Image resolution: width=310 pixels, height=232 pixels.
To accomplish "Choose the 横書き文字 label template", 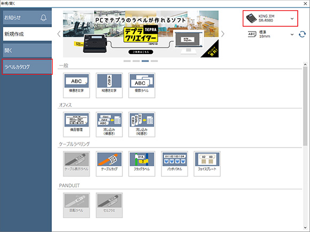I will point(76,85).
